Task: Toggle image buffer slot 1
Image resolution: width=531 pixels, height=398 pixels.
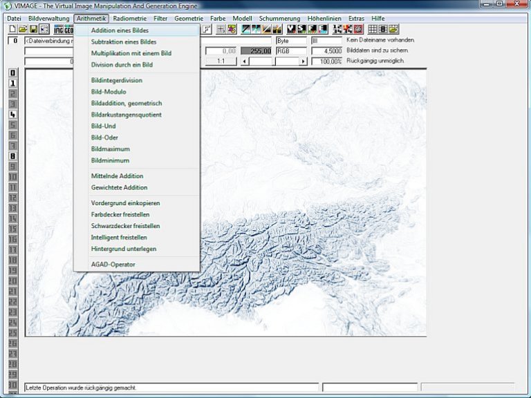Action: pyautogui.click(x=12, y=83)
